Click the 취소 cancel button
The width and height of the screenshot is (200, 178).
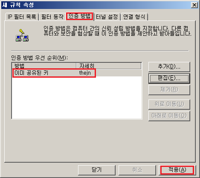(137, 170)
